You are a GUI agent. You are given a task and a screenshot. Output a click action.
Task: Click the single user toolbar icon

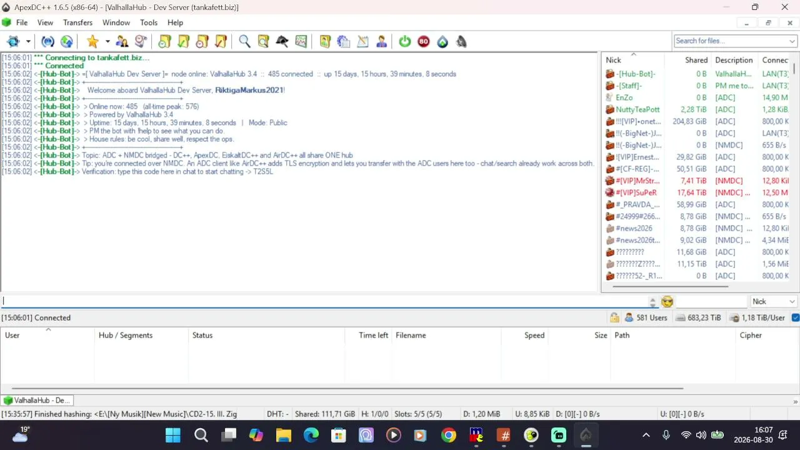(381, 42)
